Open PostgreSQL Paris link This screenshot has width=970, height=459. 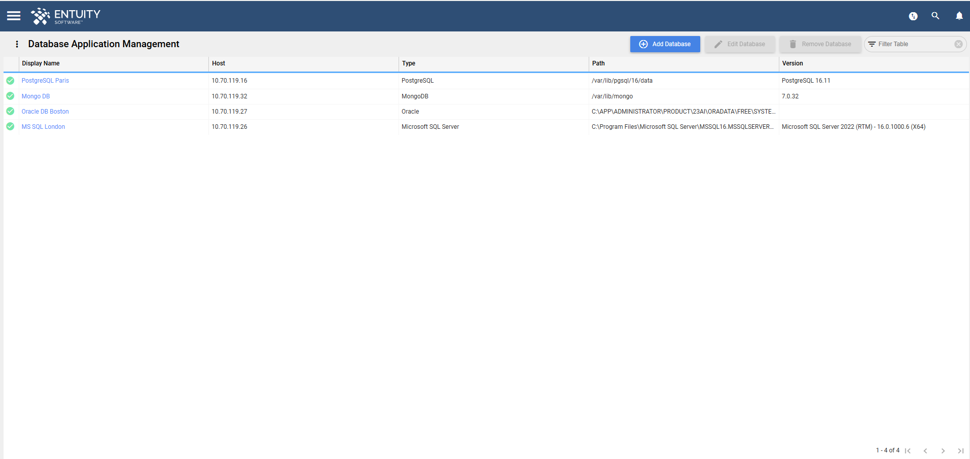(x=45, y=81)
